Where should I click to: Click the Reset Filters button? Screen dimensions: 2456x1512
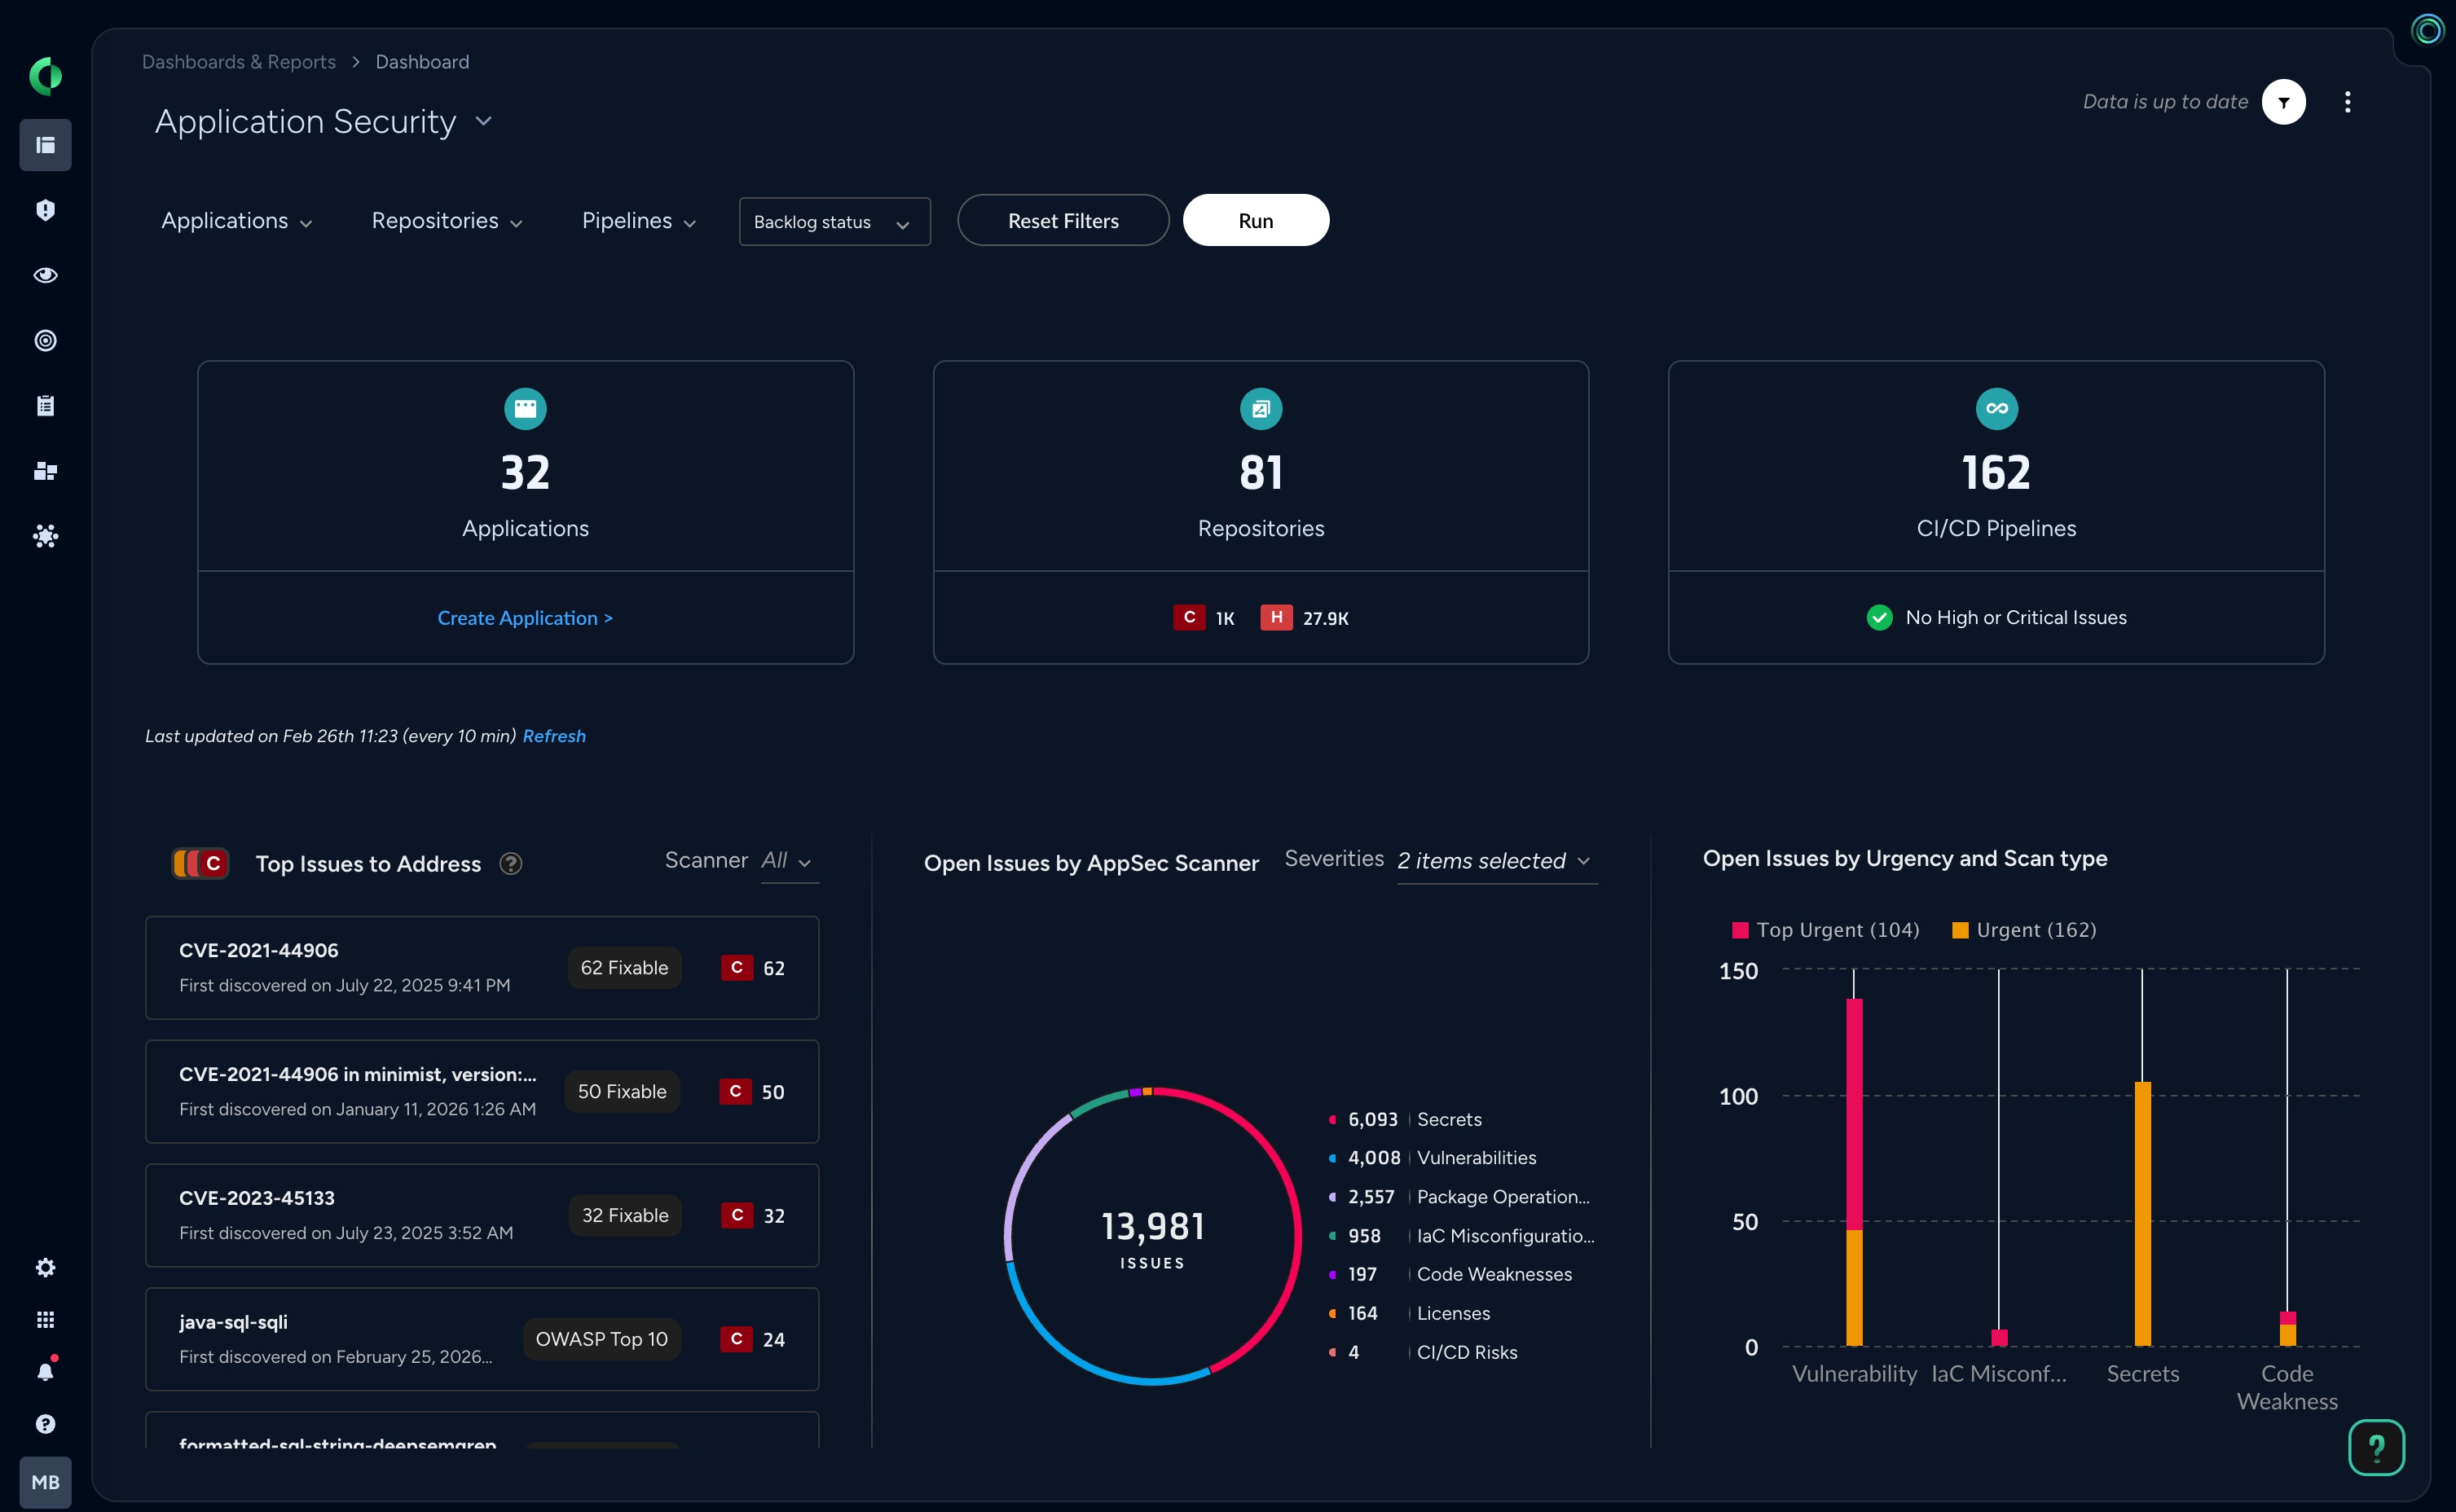(1062, 221)
